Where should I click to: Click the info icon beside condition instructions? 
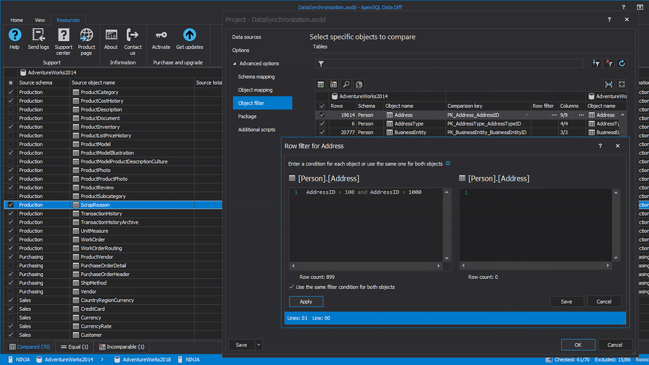coord(448,164)
